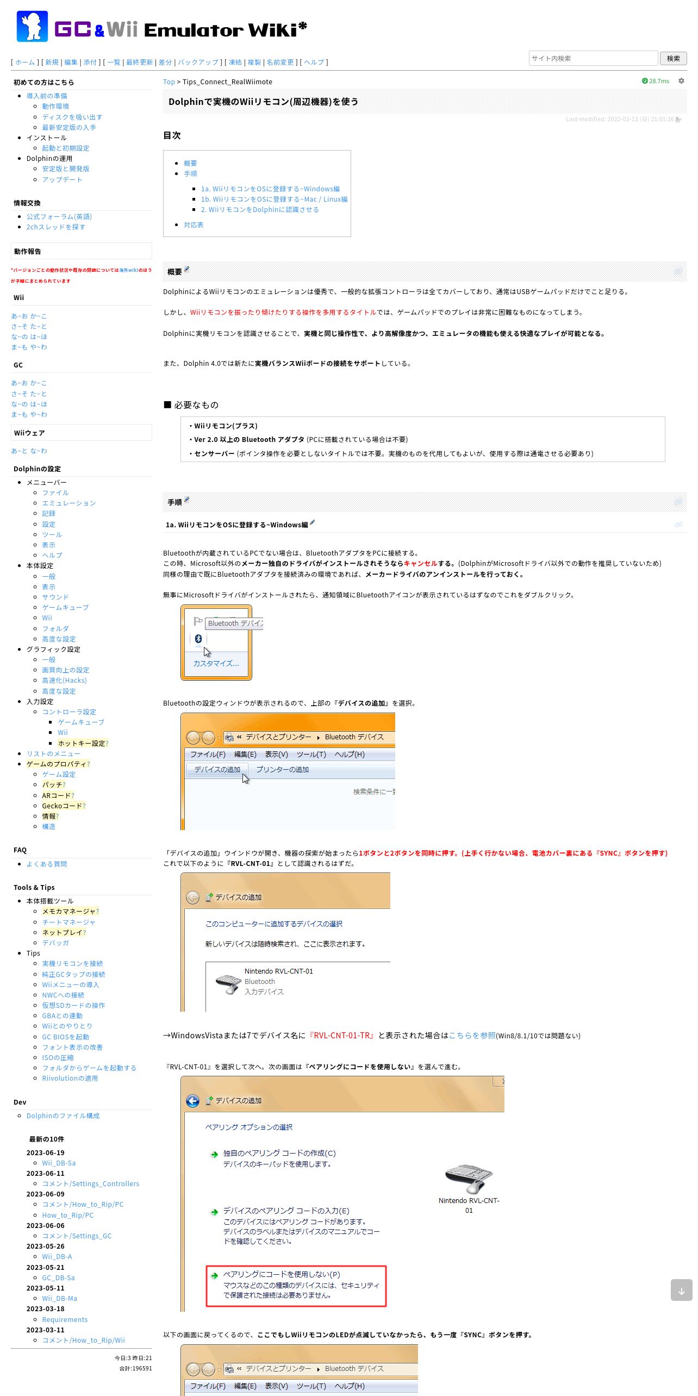Open sidebar link ディスクを吸い出す
Image resolution: width=698 pixels, height=1396 pixels.
(72, 117)
